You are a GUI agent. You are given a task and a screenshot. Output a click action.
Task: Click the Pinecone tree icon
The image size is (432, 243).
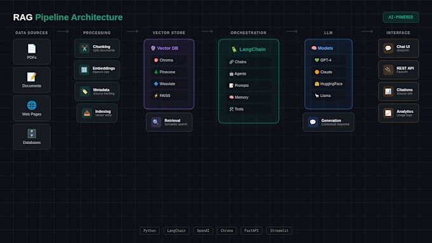[156, 72]
